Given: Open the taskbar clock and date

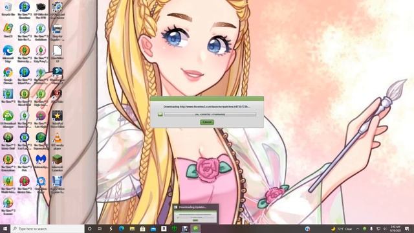Looking at the screenshot, I should [x=395, y=228].
